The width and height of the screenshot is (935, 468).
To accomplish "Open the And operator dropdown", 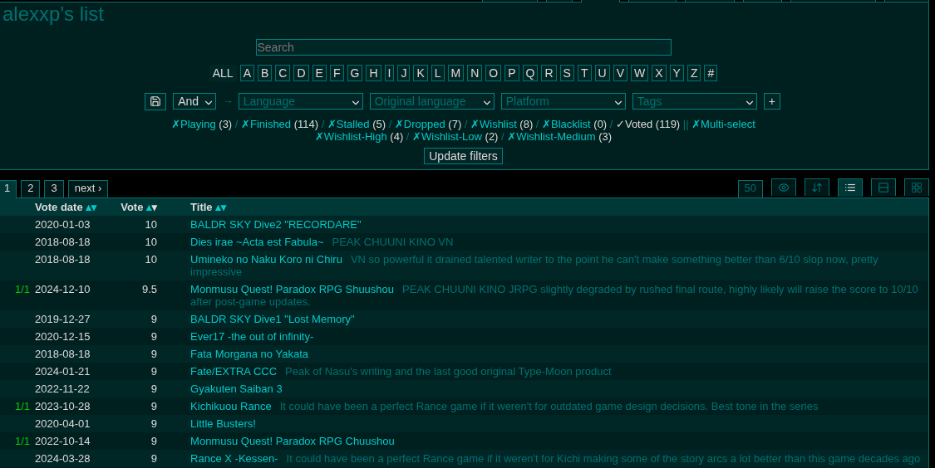I will coord(194,101).
